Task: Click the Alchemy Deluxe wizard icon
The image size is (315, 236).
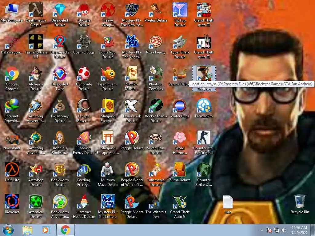Action: 36,73
